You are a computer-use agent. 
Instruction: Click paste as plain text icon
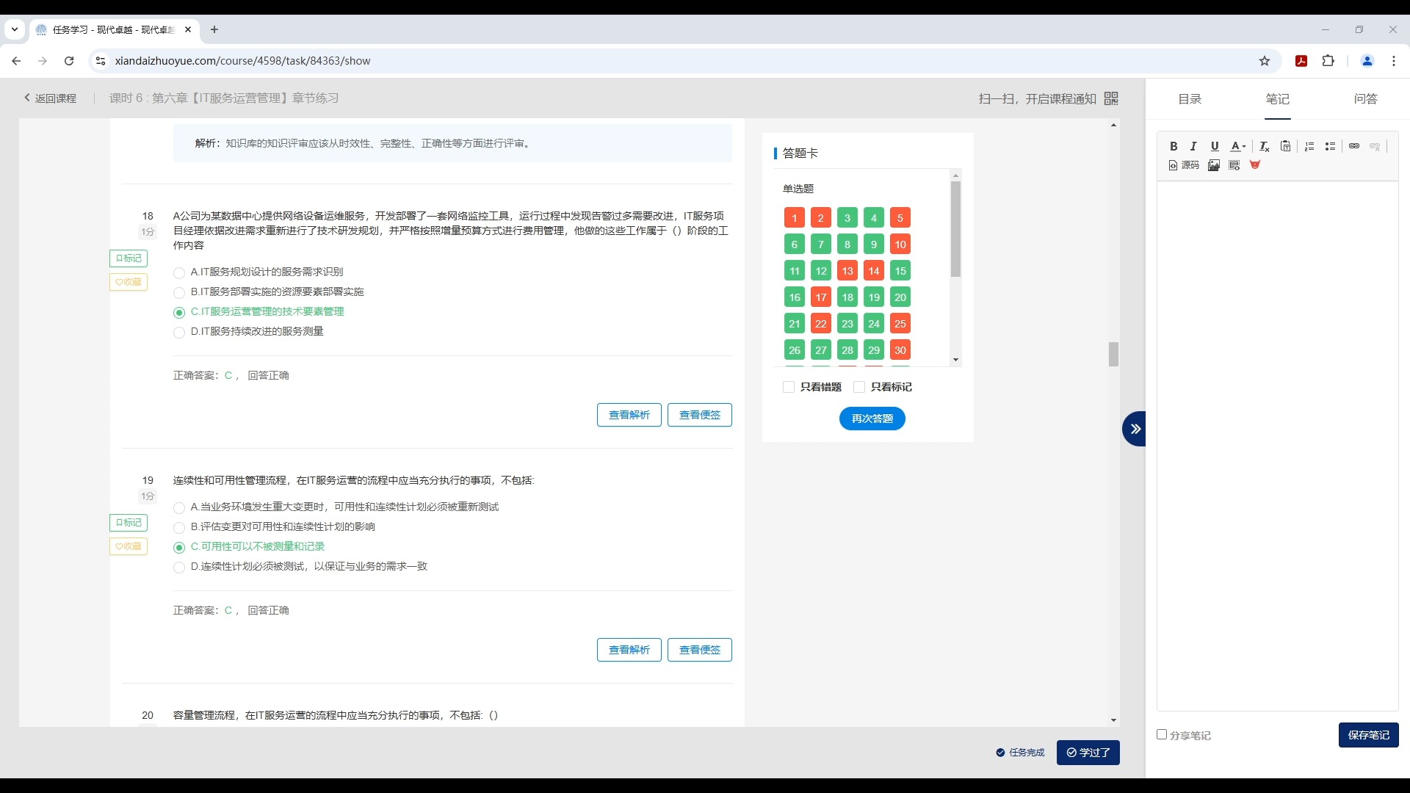[1285, 146]
